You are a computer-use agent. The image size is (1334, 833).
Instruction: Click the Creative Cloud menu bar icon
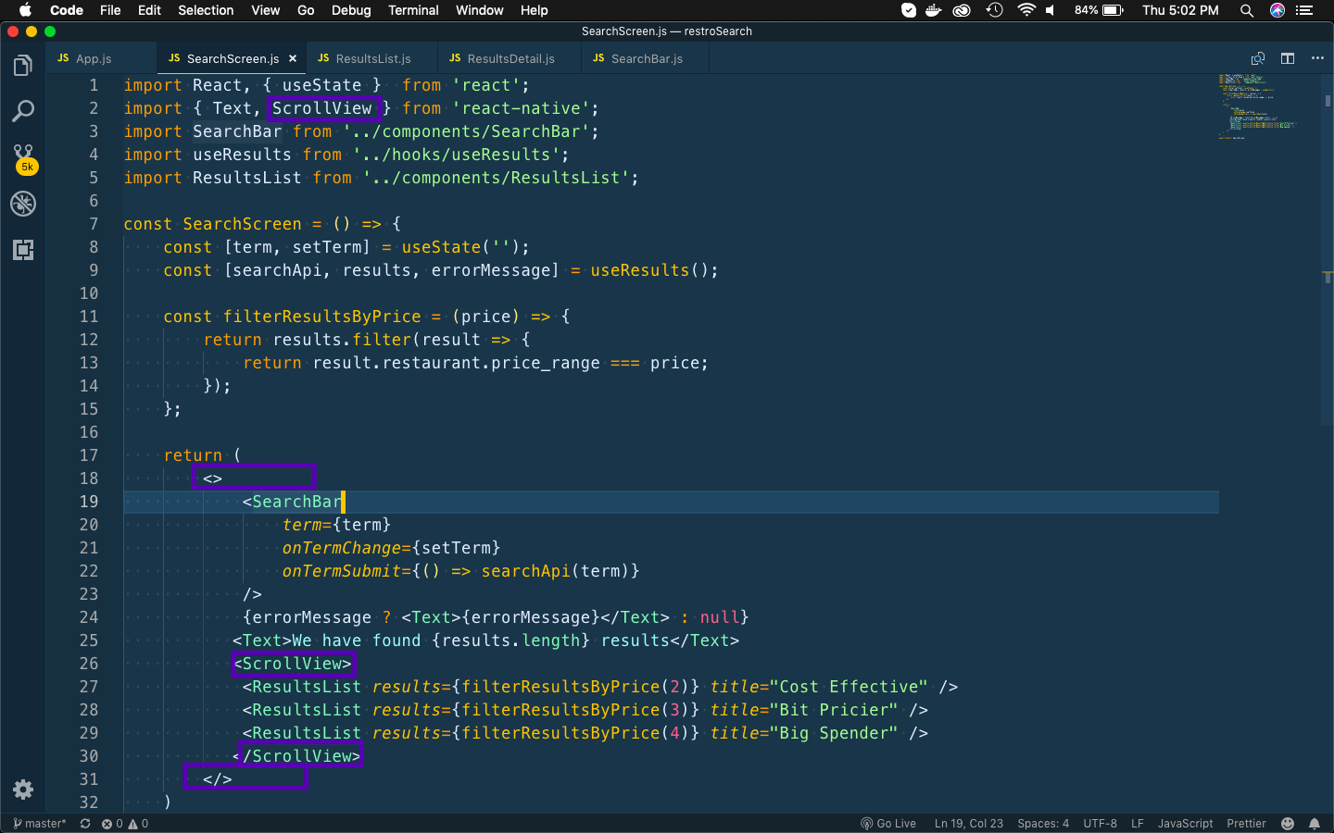(x=962, y=10)
